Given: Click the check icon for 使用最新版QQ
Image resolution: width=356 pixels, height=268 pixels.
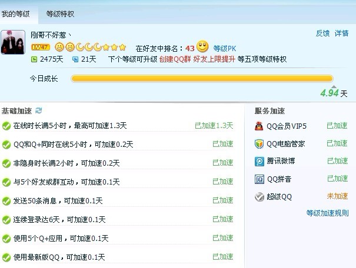Looking at the screenshot, I should pyautogui.click(x=6, y=257).
